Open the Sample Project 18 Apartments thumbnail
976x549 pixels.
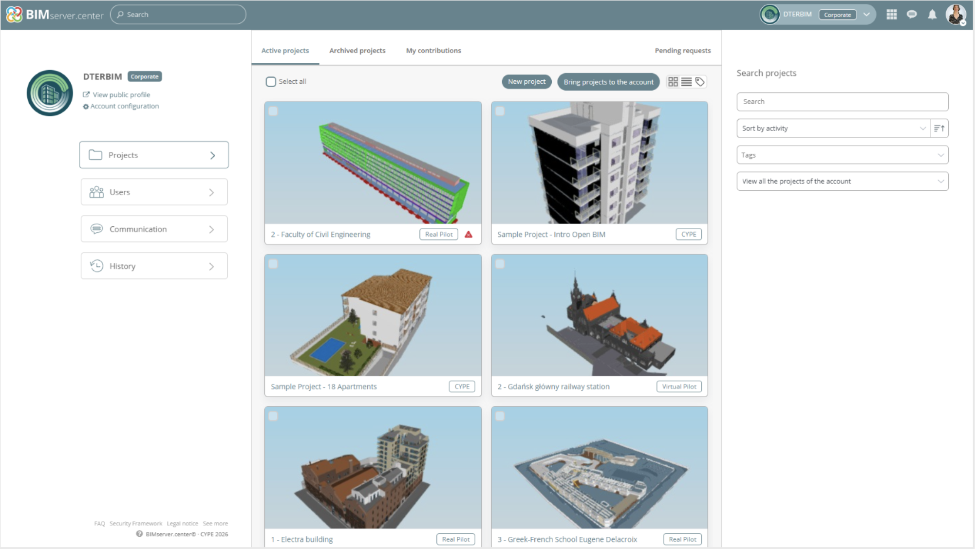point(373,315)
